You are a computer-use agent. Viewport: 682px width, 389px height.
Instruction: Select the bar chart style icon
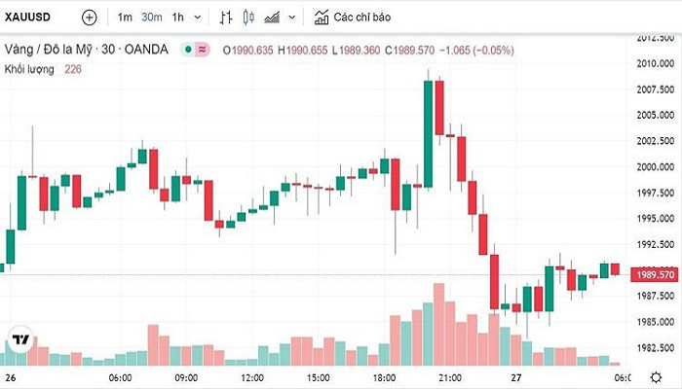(226, 18)
